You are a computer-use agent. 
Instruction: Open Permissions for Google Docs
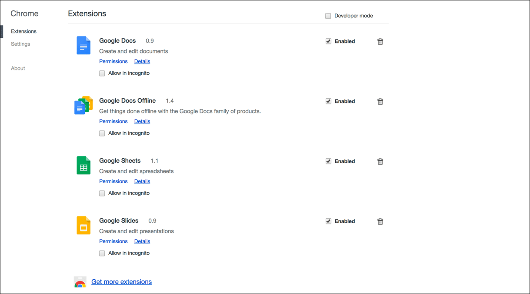[113, 61]
